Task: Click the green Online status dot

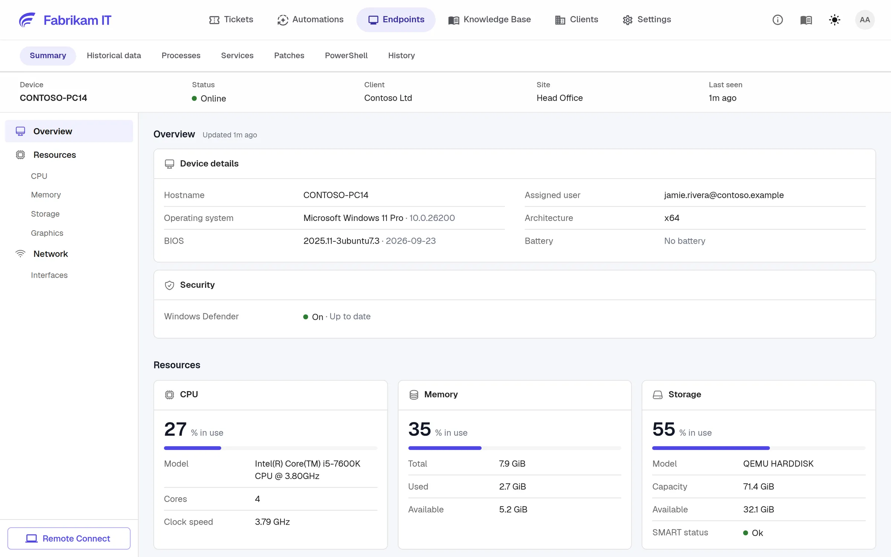Action: (x=194, y=98)
